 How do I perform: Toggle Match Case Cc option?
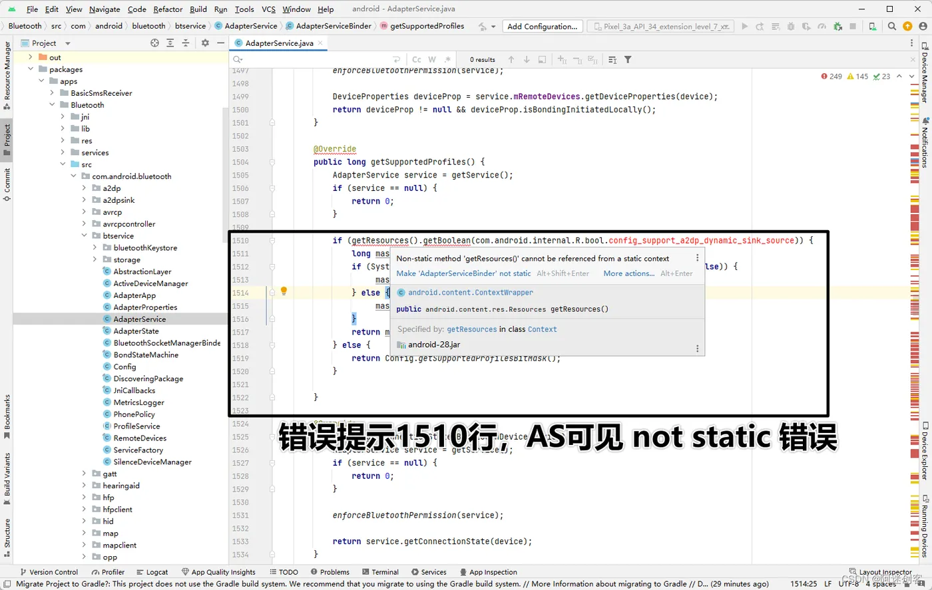click(x=417, y=59)
